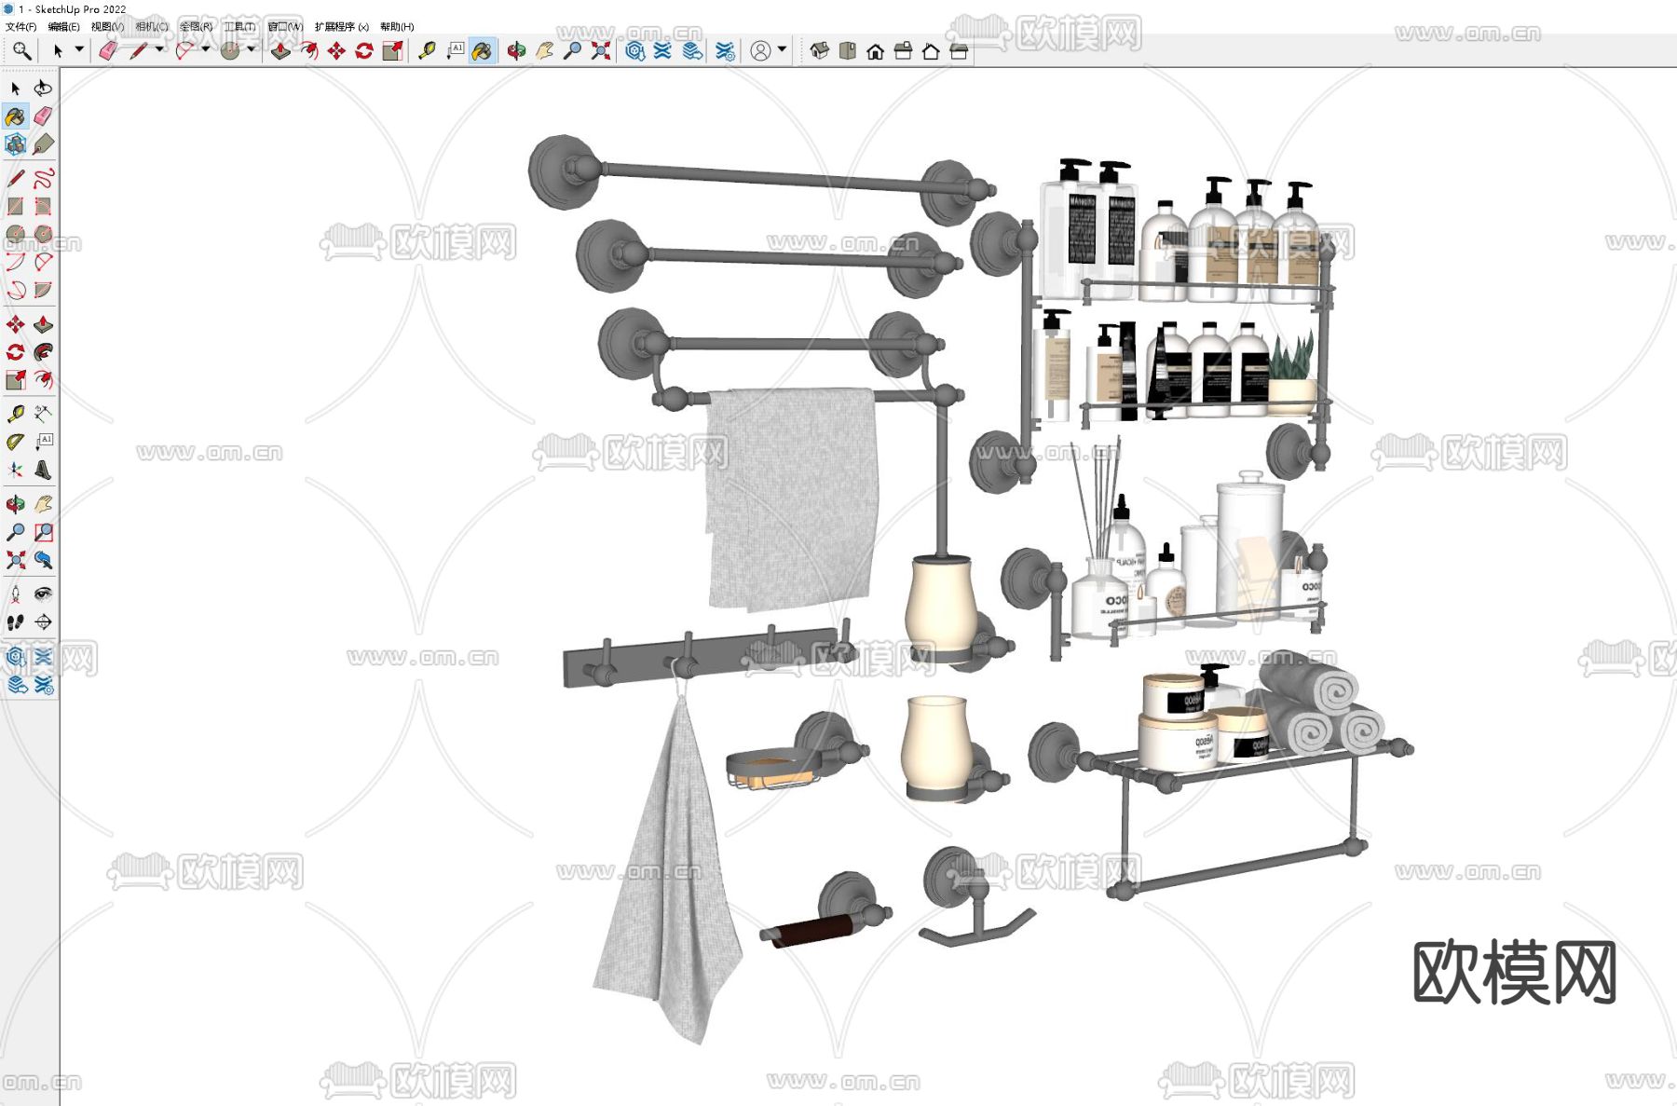Viewport: 1677px width, 1106px height.
Task: Choose the Polygon tool
Action: (43, 234)
